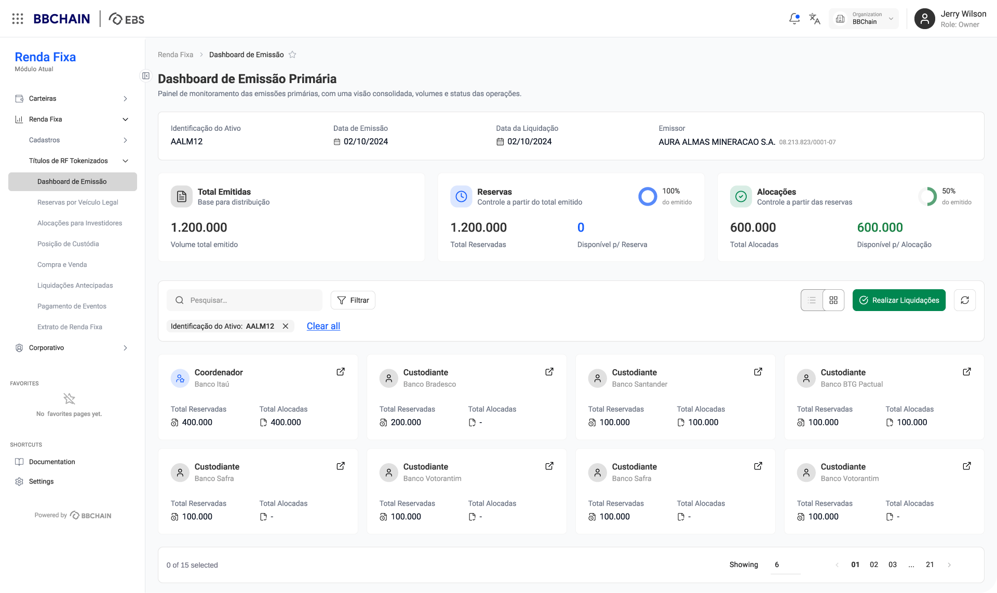Expand the Corporativo menu
The height and width of the screenshot is (593, 997).
click(73, 348)
